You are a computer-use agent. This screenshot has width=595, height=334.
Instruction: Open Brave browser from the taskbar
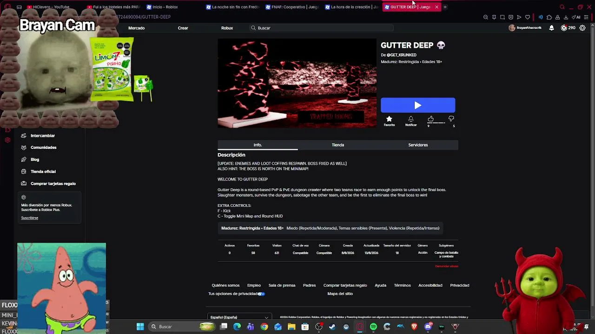click(x=414, y=327)
